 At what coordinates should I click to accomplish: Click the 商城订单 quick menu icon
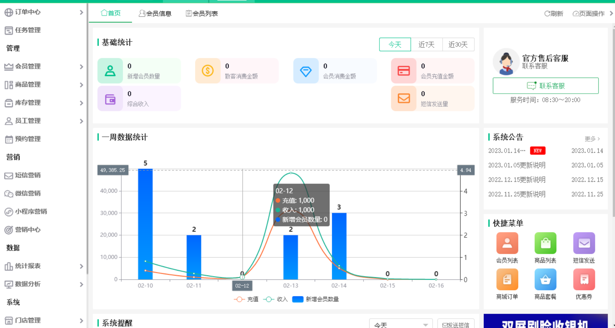[507, 279]
